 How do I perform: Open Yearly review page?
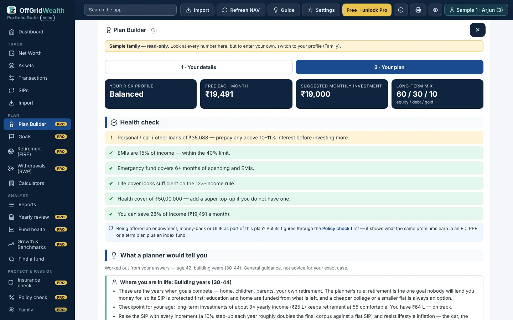[37, 217]
